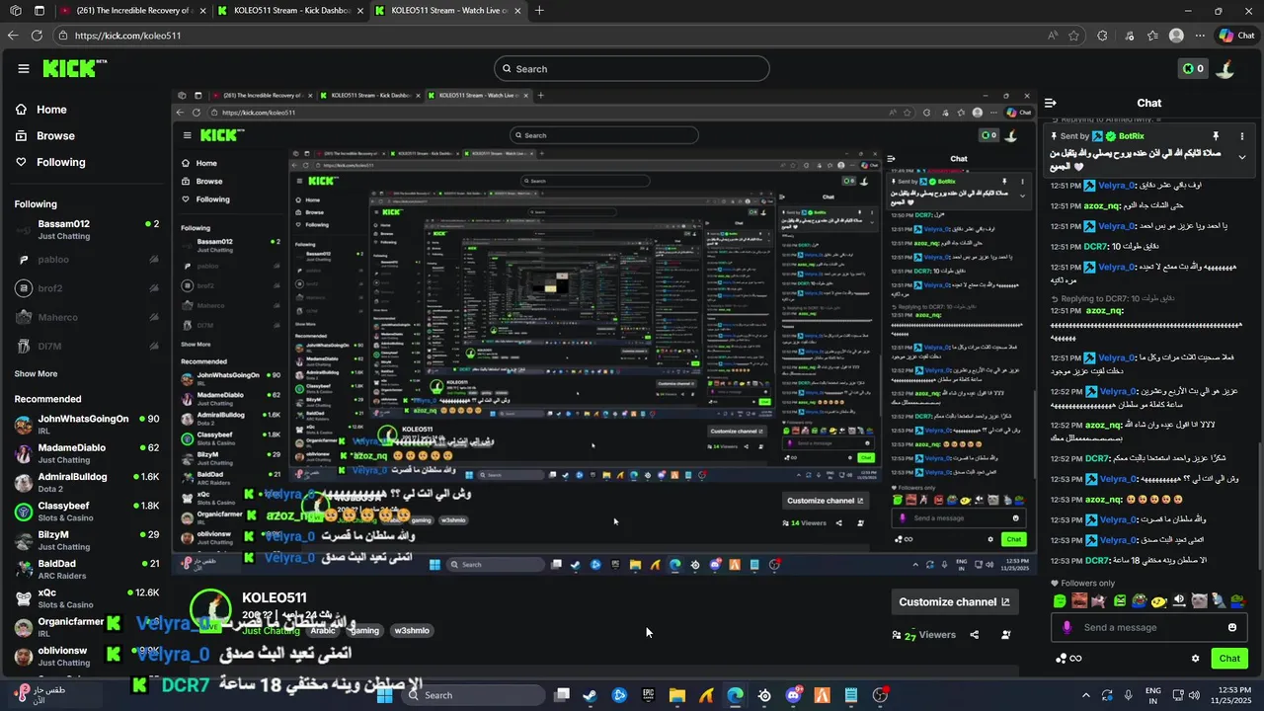1264x711 pixels.
Task: Open a new browser tab
Action: coord(539,11)
